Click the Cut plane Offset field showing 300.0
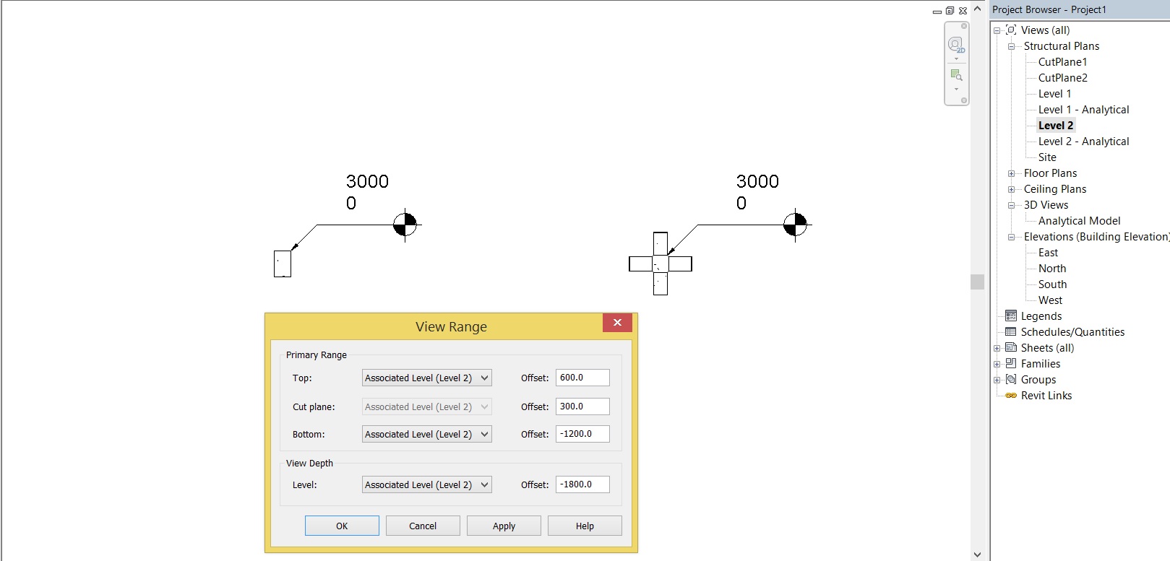 coord(582,406)
